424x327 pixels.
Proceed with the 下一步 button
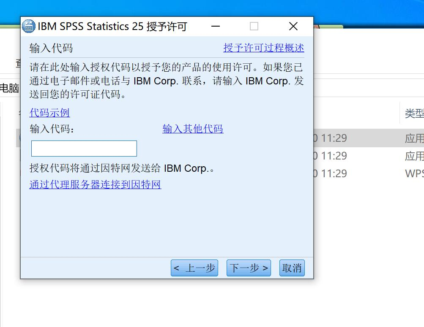(x=249, y=268)
